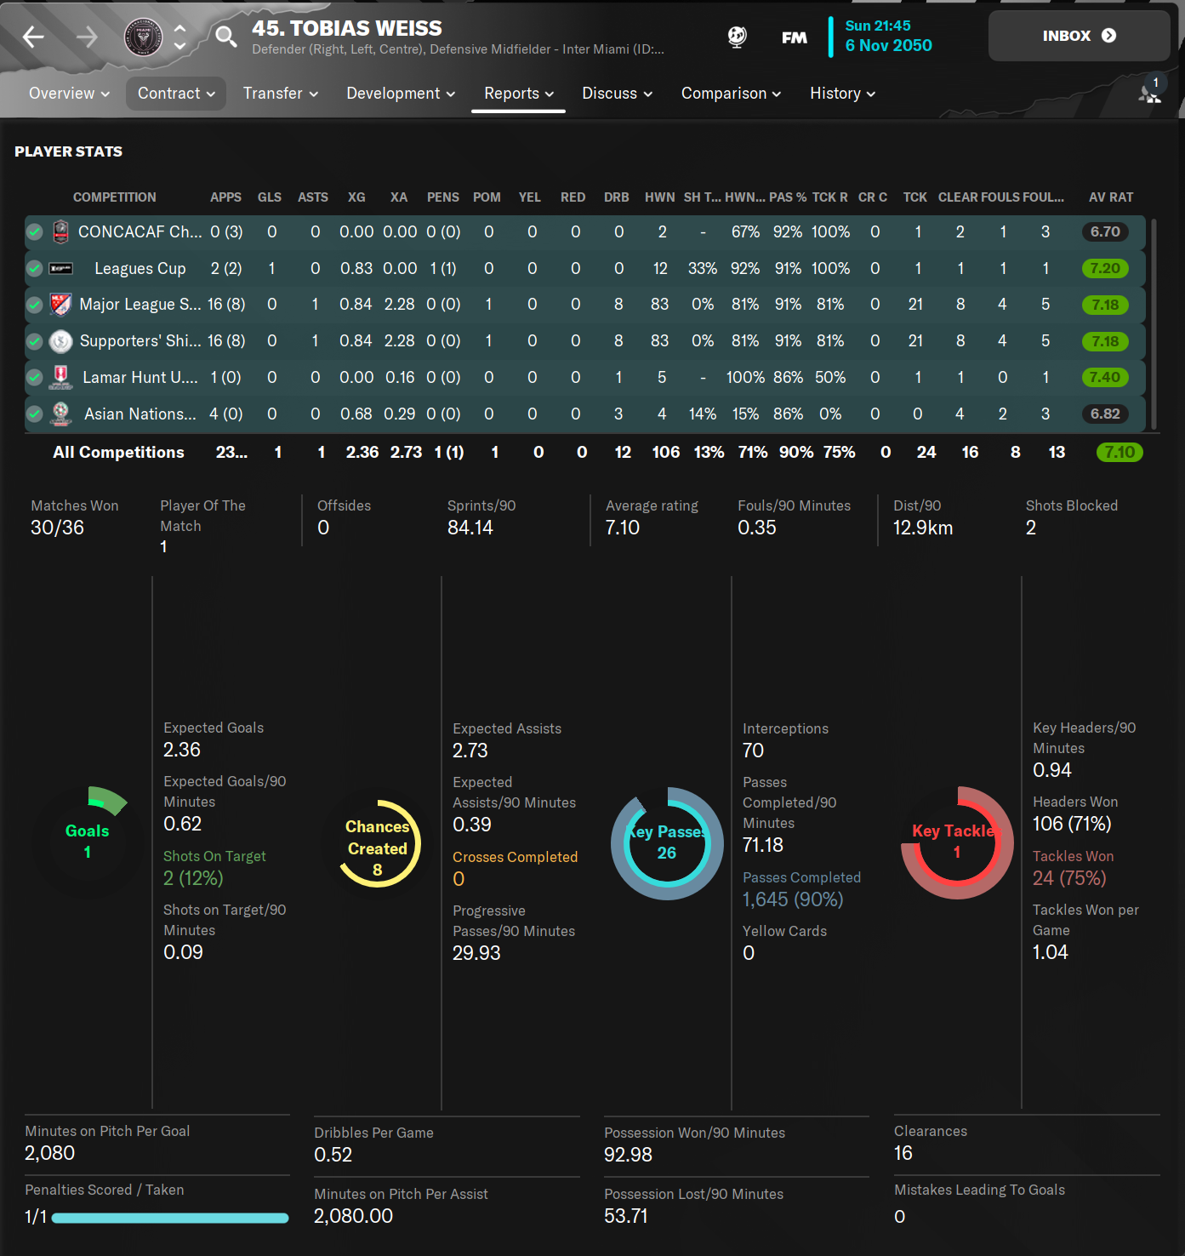Toggle the Leagues Cup row checkmark
The height and width of the screenshot is (1256, 1185).
(x=35, y=269)
